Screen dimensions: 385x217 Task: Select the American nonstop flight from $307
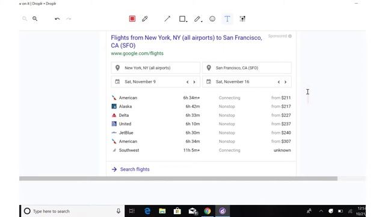pos(201,142)
